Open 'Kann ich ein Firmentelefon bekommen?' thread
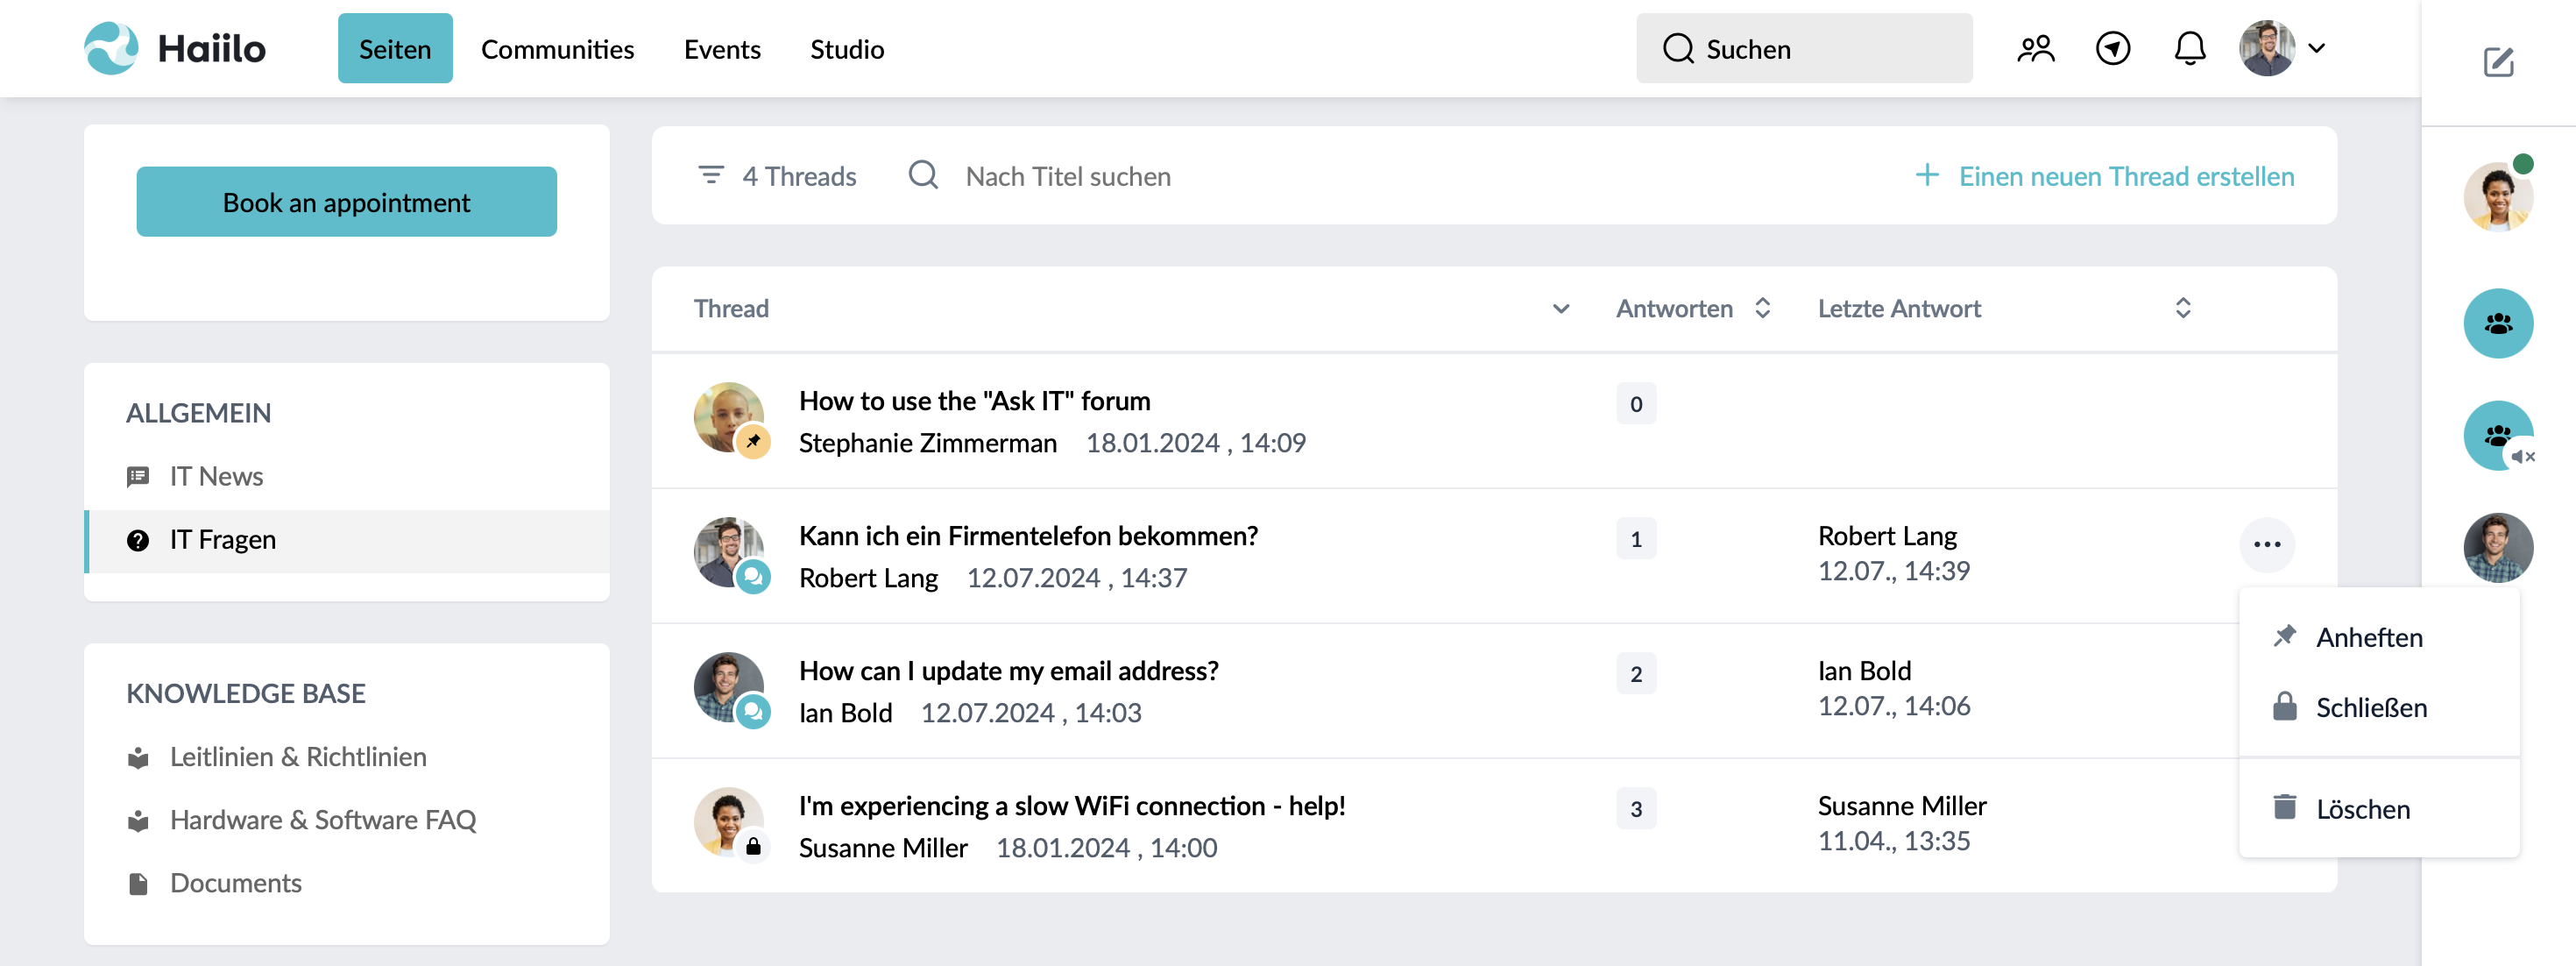Screen dimensions: 2576x966 pyautogui.click(x=1028, y=536)
